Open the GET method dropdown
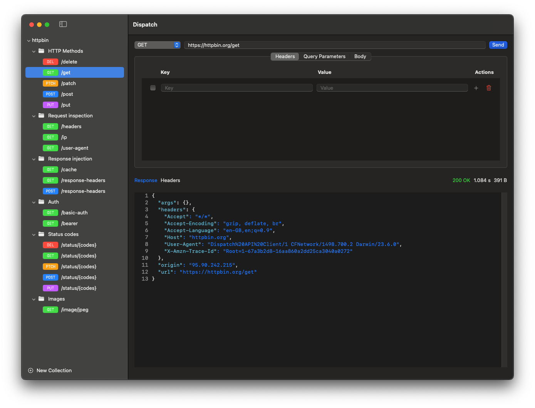This screenshot has height=408, width=535. tap(157, 45)
